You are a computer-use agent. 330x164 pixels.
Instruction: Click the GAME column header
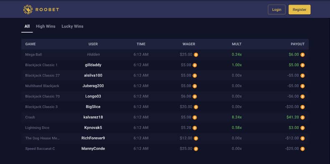coord(30,44)
